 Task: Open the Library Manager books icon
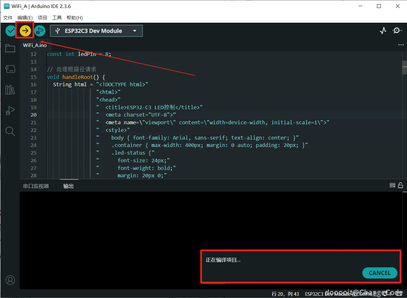[x=10, y=90]
